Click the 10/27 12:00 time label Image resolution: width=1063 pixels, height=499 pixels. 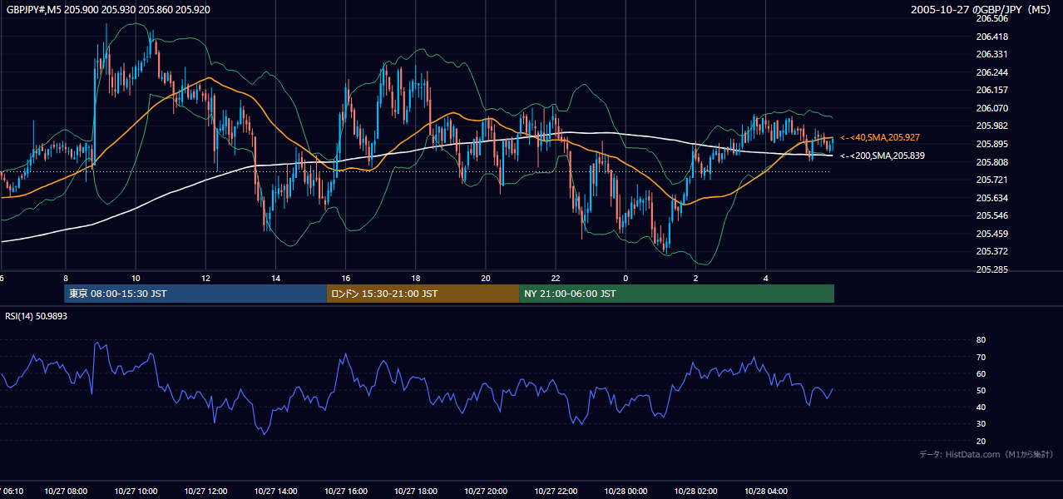click(x=205, y=492)
